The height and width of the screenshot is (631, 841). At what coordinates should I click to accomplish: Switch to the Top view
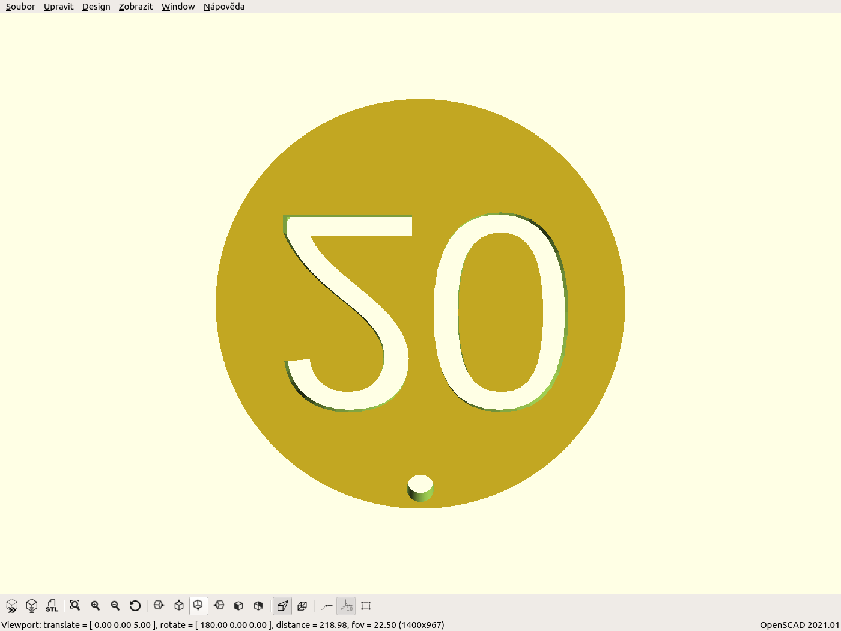click(x=179, y=606)
